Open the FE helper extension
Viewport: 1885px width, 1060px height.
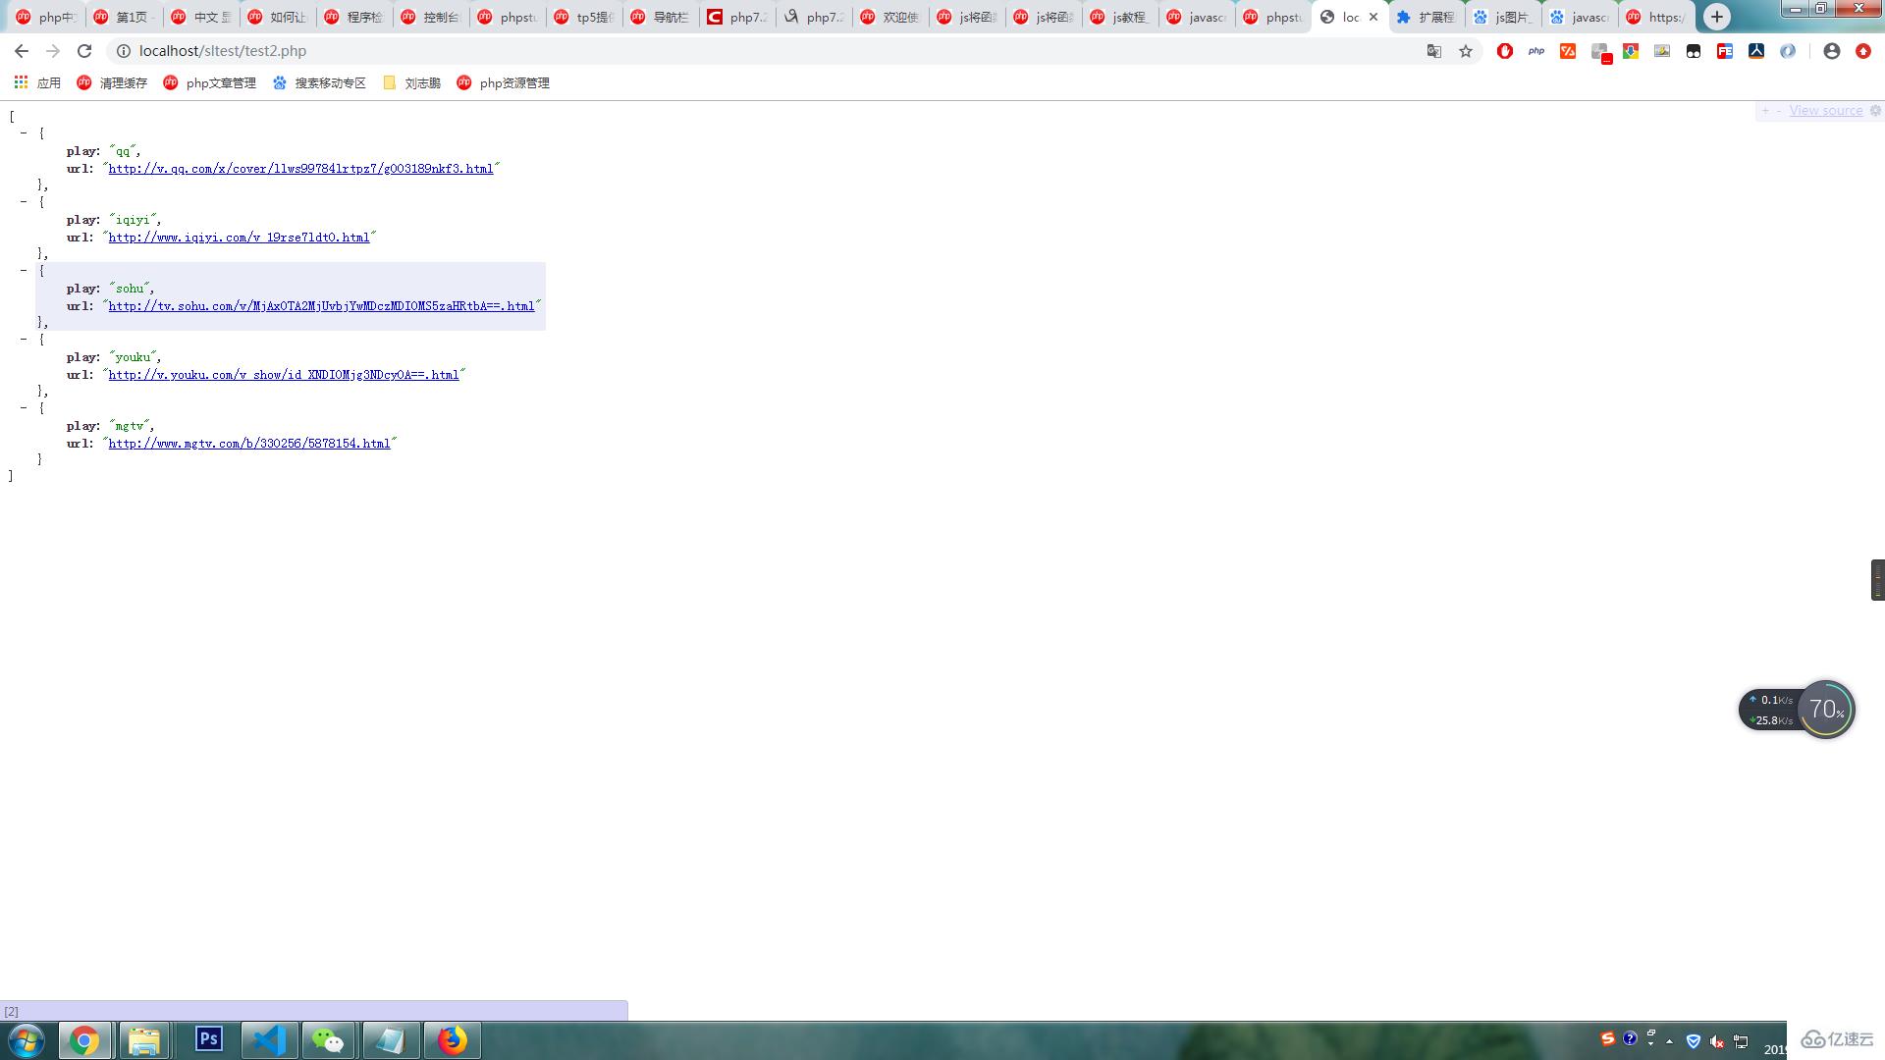pos(1725,51)
